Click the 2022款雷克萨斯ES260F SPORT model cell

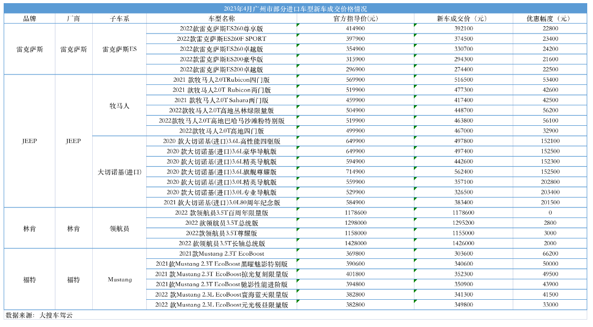pyautogui.click(x=221, y=39)
